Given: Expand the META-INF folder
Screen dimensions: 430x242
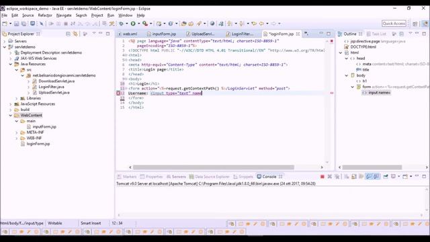Looking at the screenshot, I should point(16,132).
